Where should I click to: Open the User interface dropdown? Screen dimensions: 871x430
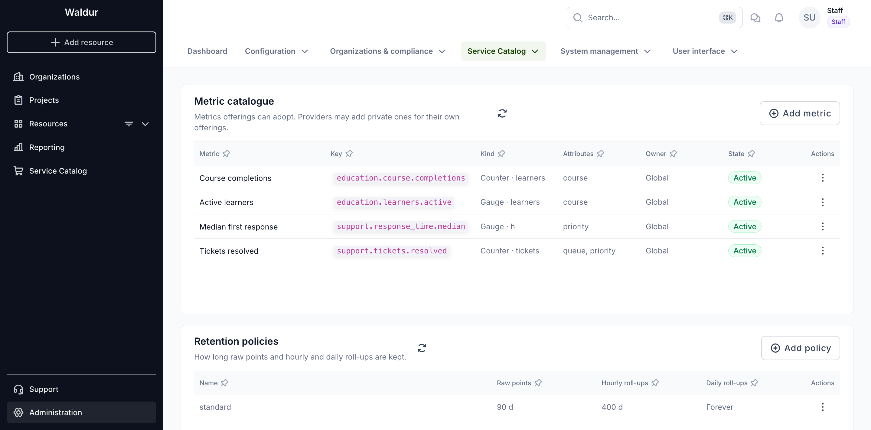tap(705, 51)
